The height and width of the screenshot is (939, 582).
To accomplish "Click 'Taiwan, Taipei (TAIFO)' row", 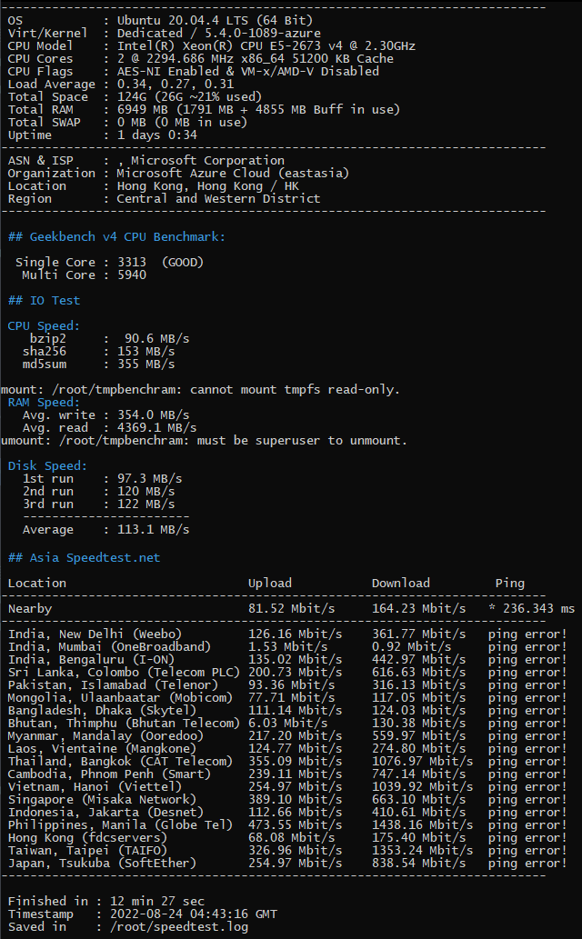I will pos(287,851).
